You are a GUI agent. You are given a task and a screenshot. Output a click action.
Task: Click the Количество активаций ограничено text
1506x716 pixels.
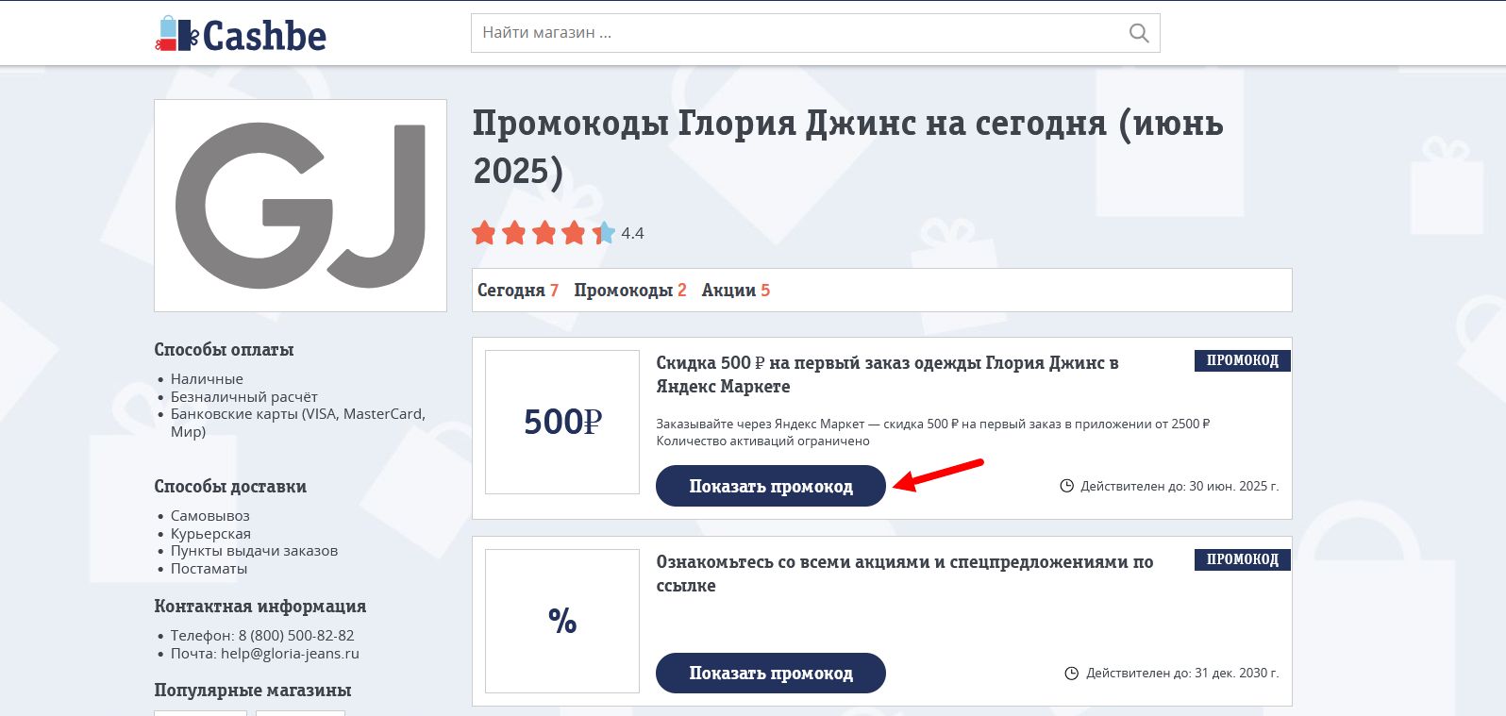coord(762,441)
